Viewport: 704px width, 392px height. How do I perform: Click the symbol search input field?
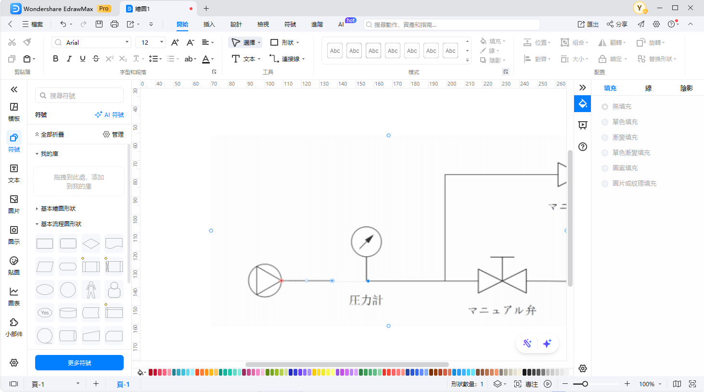click(x=79, y=96)
